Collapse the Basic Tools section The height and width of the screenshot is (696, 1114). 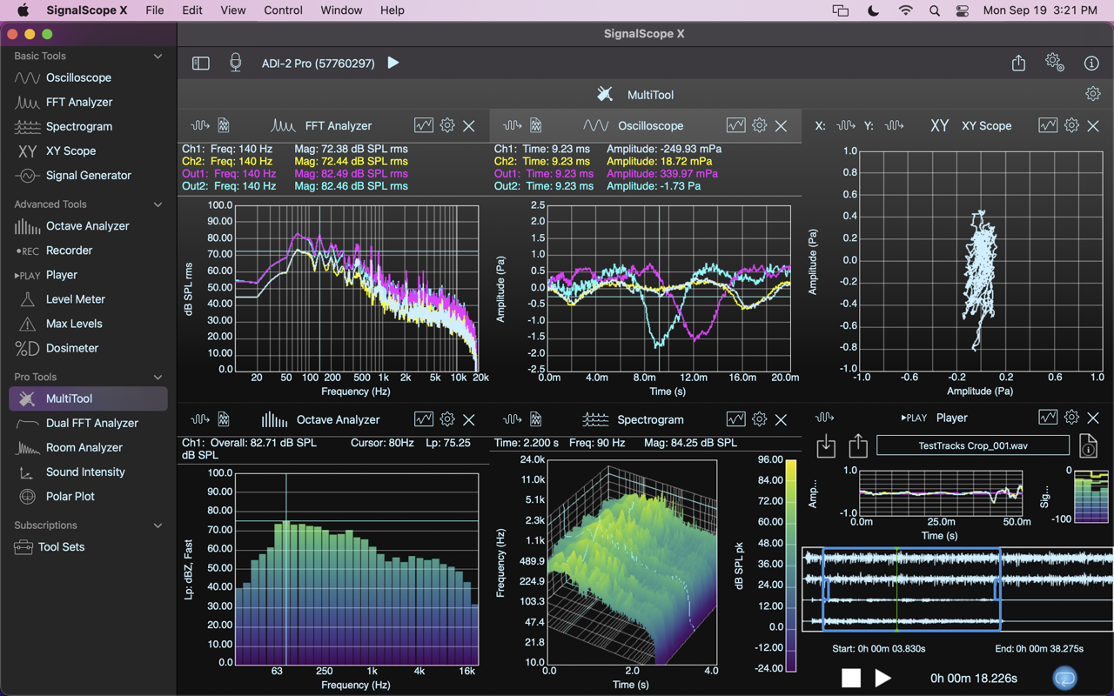click(x=158, y=57)
